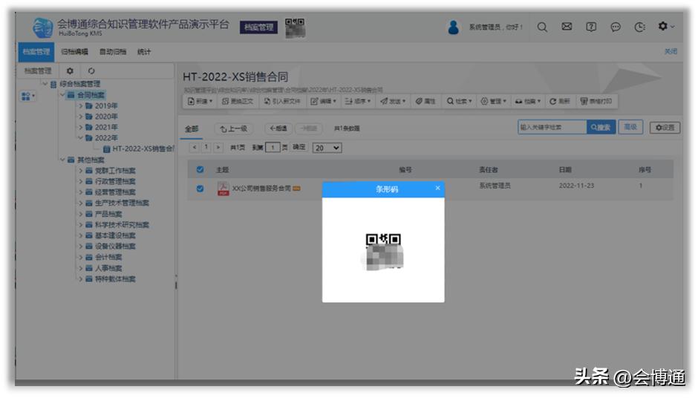Screen dimensions: 698x398
Task: Collapse the 综合档案管理 root node
Action: pyautogui.click(x=45, y=83)
